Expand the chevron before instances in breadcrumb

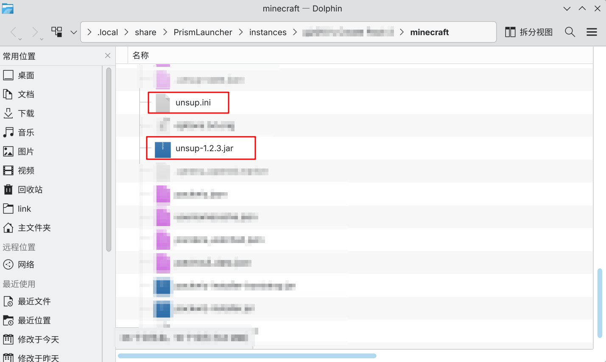[x=241, y=32]
